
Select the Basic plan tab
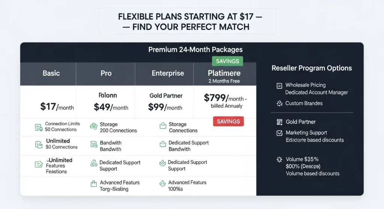51,73
